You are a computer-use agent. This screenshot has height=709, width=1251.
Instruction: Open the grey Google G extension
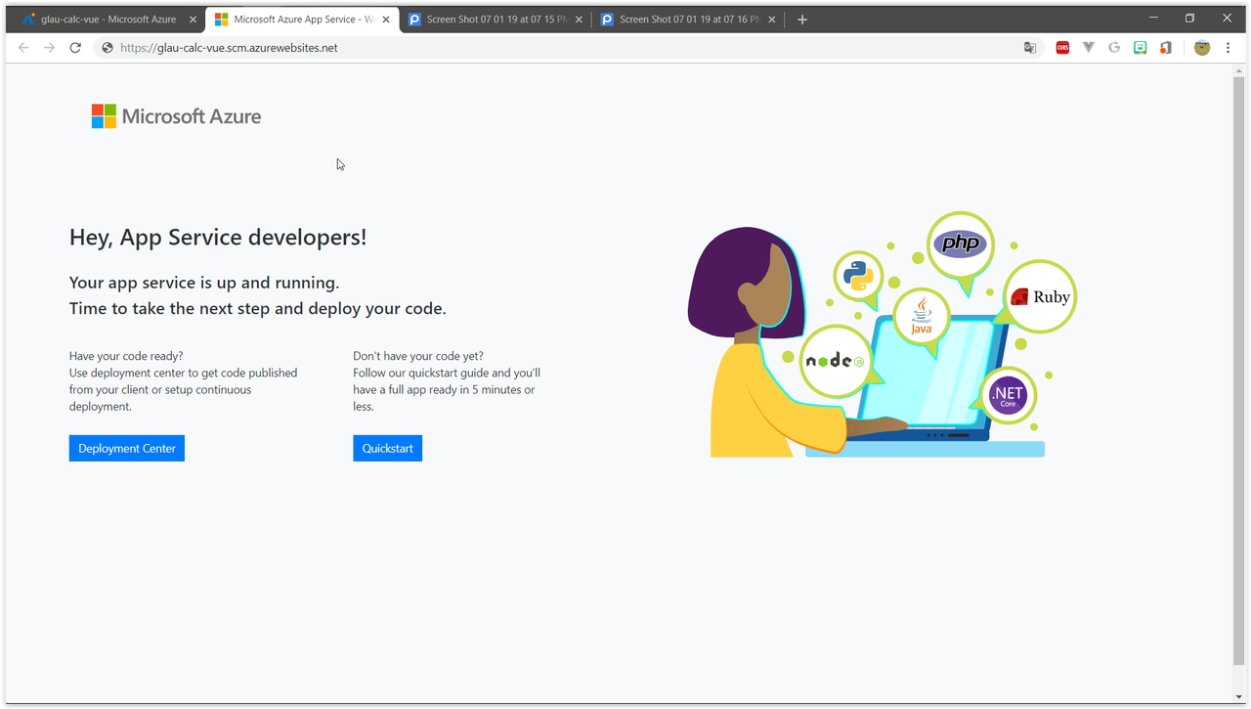click(1114, 47)
